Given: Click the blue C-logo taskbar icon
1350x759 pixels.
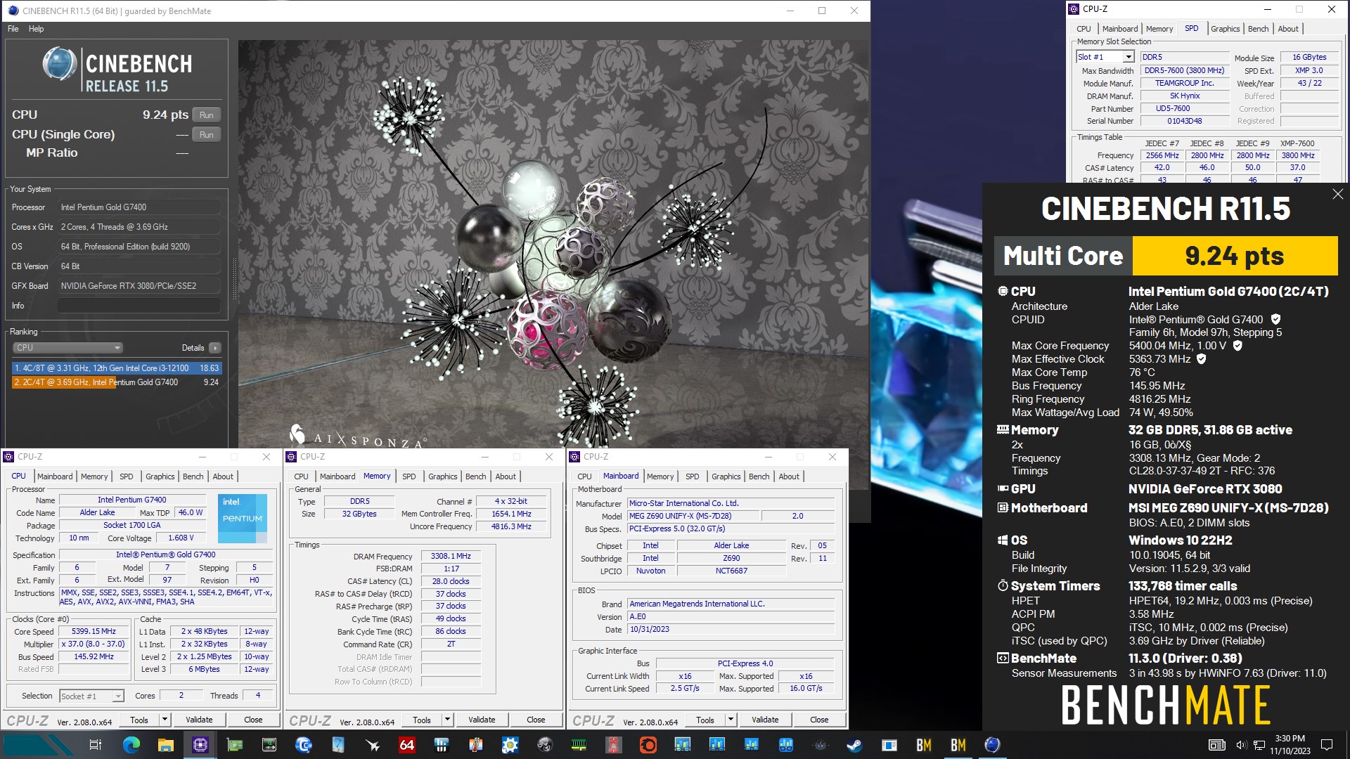Looking at the screenshot, I should [x=304, y=745].
